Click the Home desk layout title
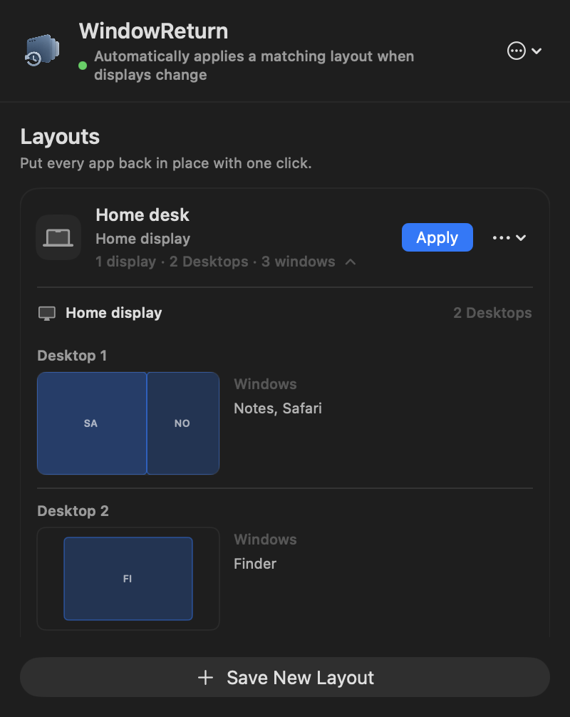The width and height of the screenshot is (570, 717). [142, 215]
